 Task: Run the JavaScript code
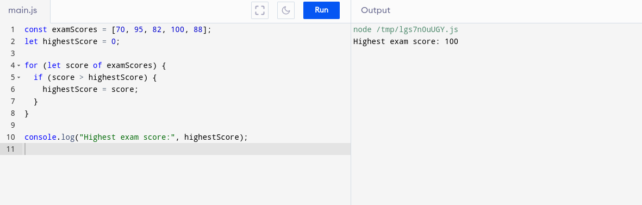pos(321,10)
